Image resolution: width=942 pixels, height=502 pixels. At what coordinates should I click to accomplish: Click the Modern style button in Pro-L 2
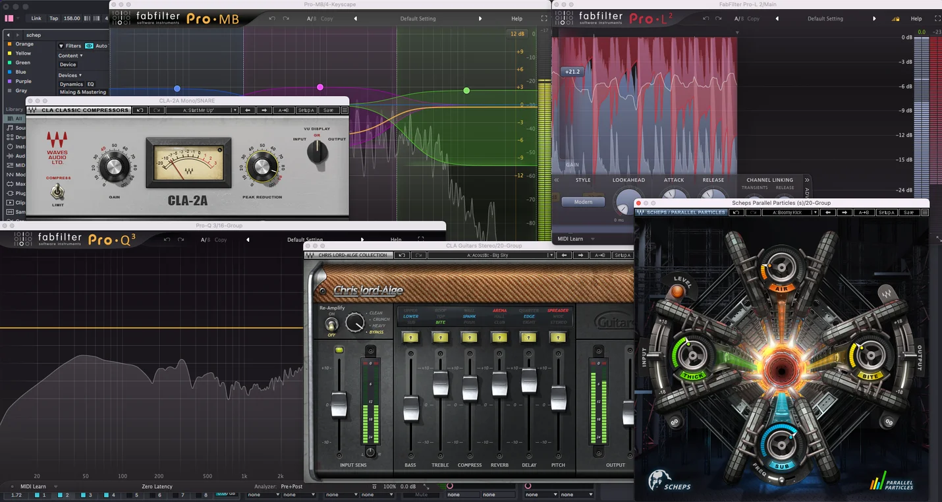(x=583, y=202)
